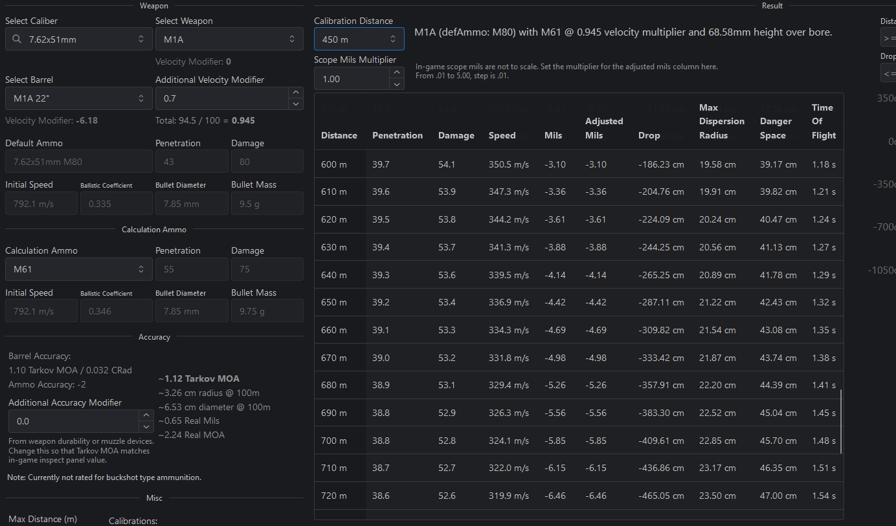Open the Select Barrel M1A 22" dropdown
Viewport: 896px width, 526px height.
pyautogui.click(x=79, y=98)
